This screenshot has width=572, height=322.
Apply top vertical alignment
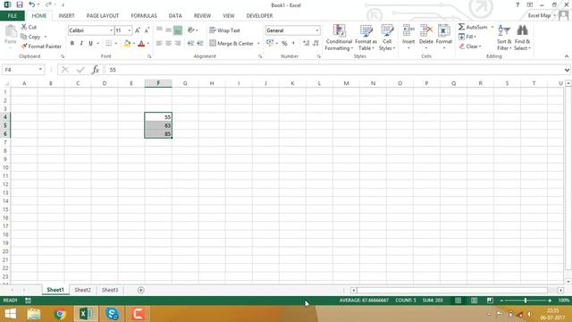(x=159, y=30)
